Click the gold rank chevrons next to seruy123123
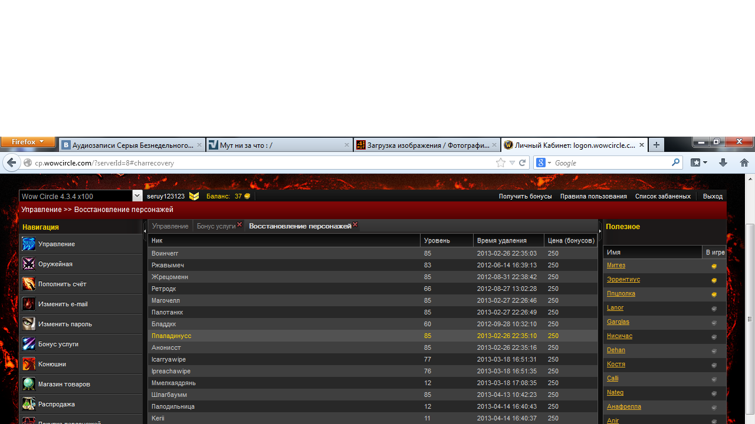Image resolution: width=755 pixels, height=424 pixels. (x=194, y=196)
